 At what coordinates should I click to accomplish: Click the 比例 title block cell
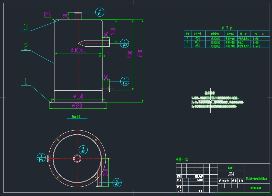coord(241,181)
